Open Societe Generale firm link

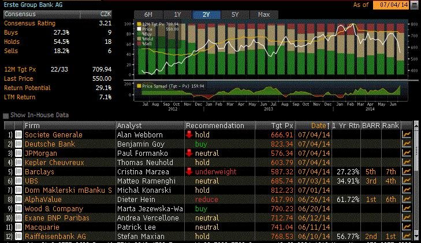[x=54, y=134]
